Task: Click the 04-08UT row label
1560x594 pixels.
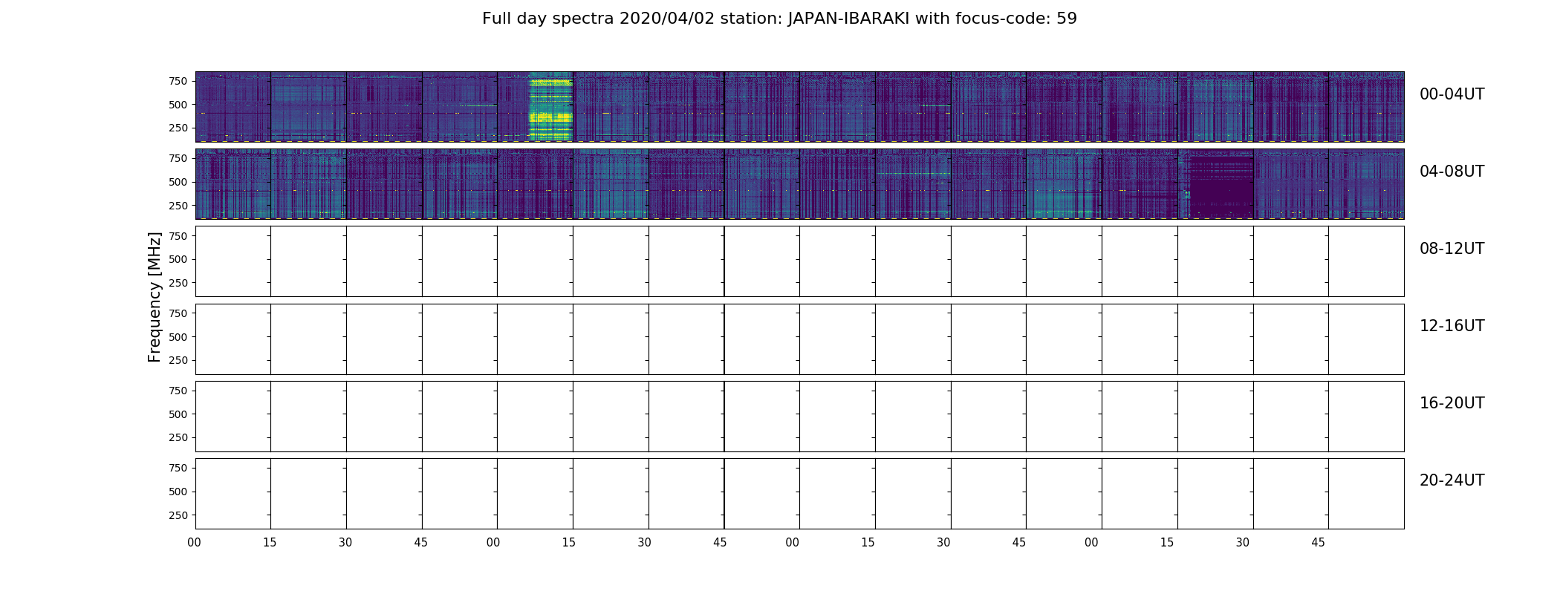Action: (1452, 172)
